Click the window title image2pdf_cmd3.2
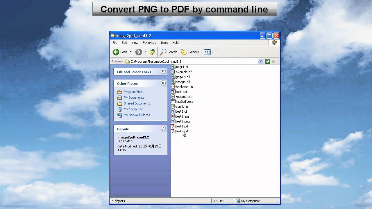 (x=134, y=36)
